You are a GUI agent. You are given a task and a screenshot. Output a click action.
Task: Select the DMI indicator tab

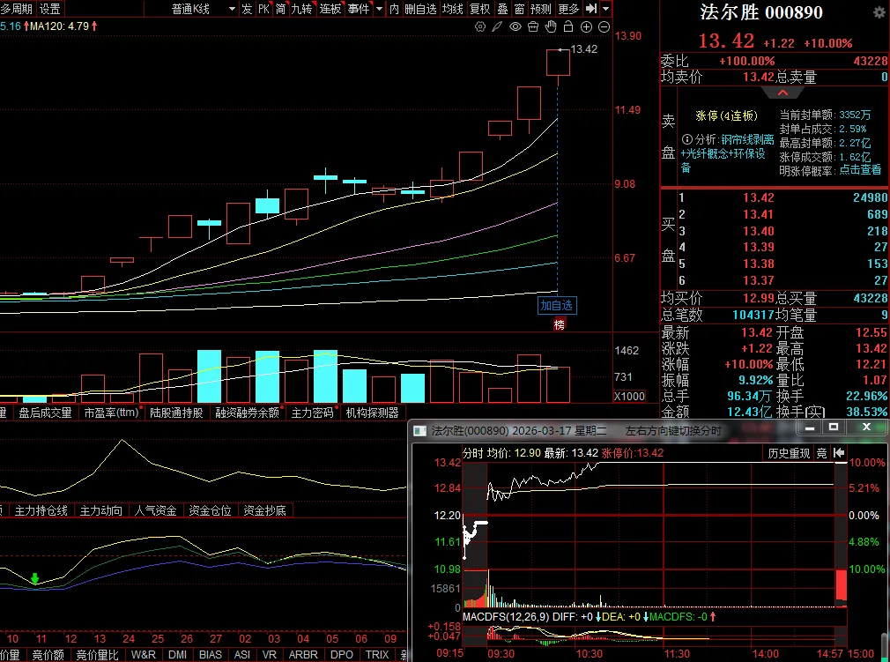pyautogui.click(x=178, y=655)
